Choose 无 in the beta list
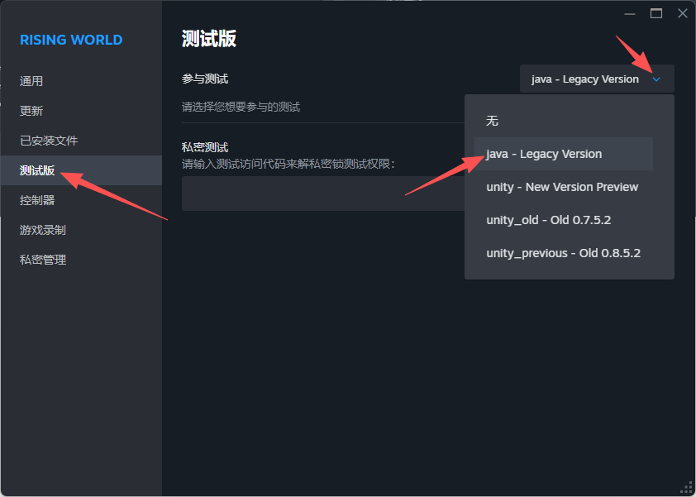Viewport: 696px width, 497px height. point(563,121)
